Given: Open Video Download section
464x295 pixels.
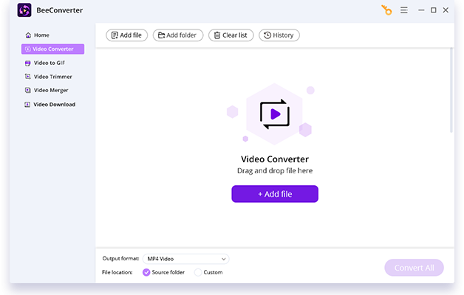Looking at the screenshot, I should pyautogui.click(x=50, y=105).
